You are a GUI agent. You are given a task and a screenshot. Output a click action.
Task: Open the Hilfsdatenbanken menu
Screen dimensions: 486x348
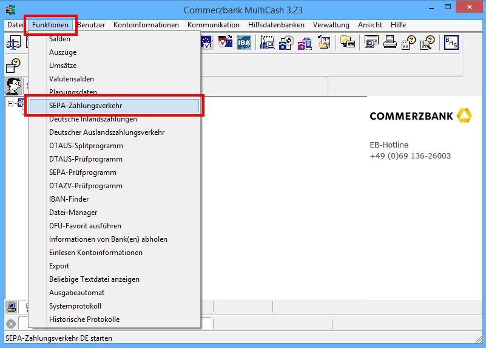(x=276, y=25)
